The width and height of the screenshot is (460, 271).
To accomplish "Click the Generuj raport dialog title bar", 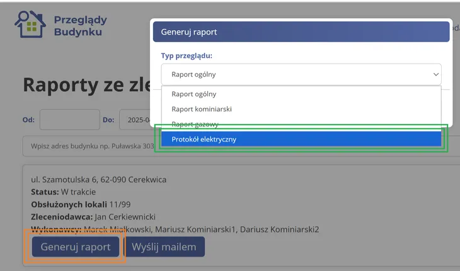I will pyautogui.click(x=301, y=31).
